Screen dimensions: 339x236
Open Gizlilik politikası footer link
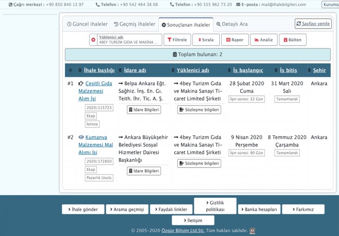[x=215, y=206]
